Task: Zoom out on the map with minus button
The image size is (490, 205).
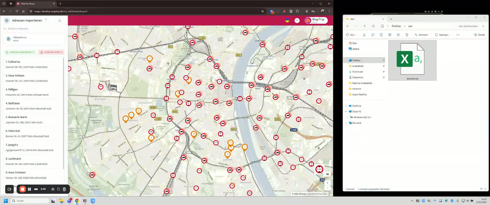Action: coord(327,188)
